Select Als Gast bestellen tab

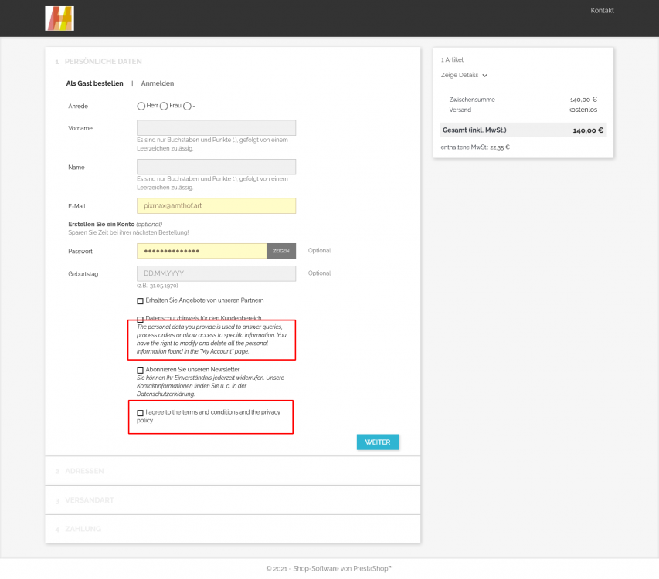point(94,83)
